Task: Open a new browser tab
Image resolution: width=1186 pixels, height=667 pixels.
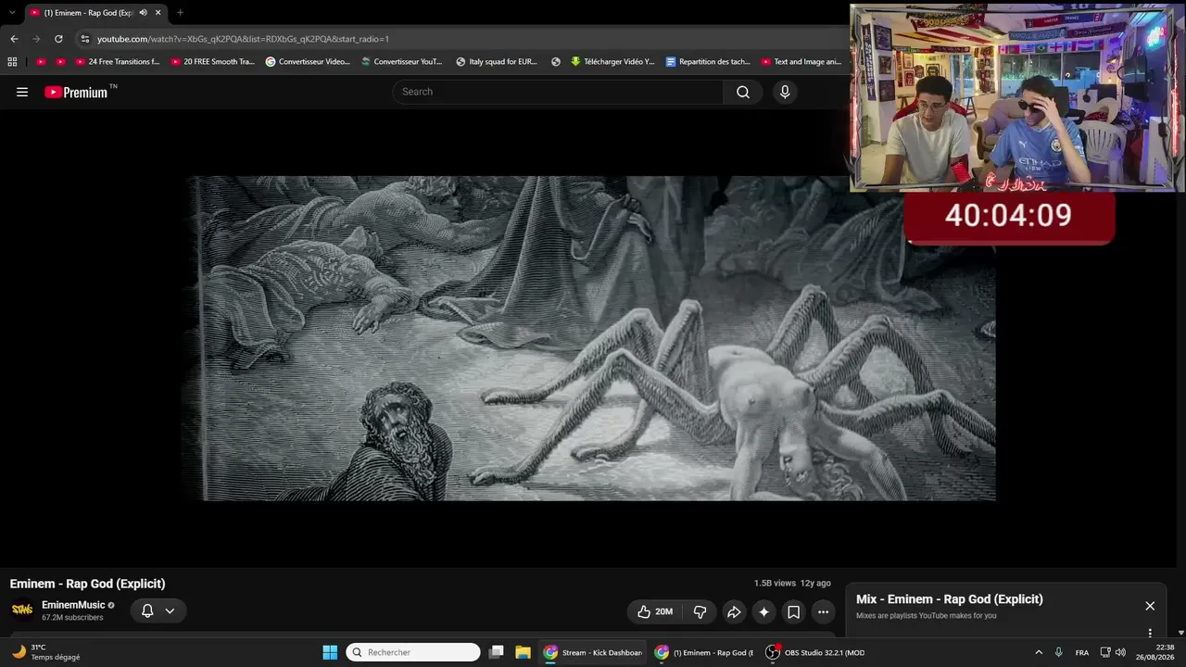Action: 180,13
